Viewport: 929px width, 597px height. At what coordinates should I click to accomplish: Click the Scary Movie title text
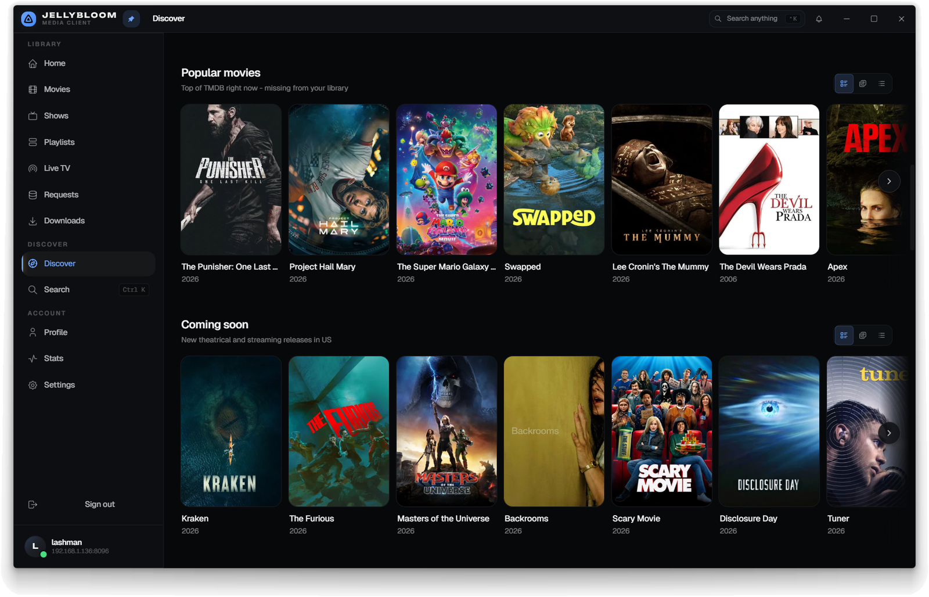pos(636,519)
